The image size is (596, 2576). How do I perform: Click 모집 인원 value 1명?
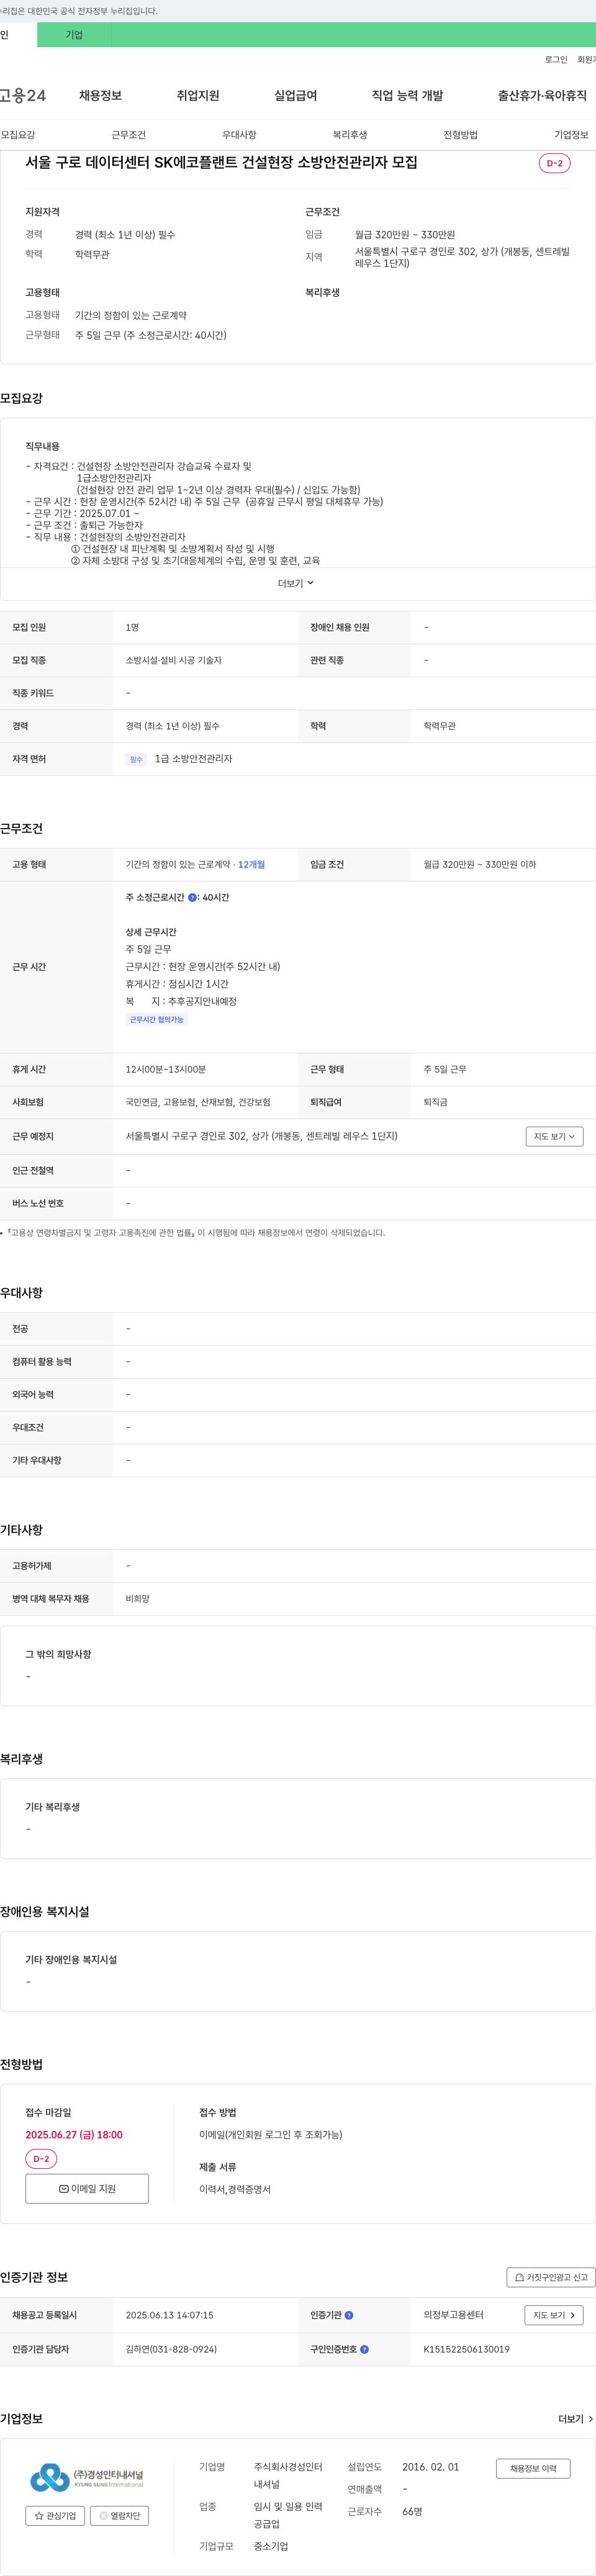coord(132,628)
